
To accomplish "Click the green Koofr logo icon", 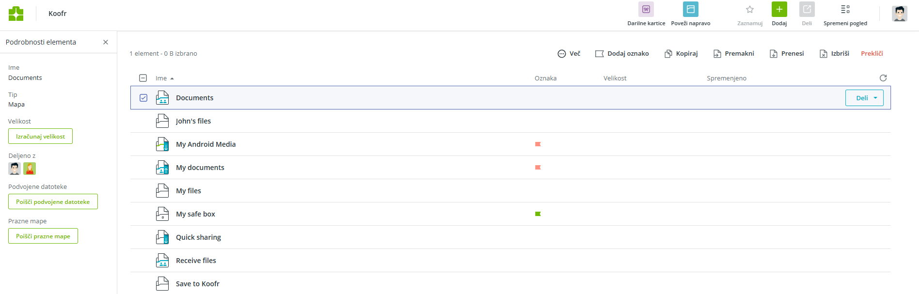I will (16, 14).
